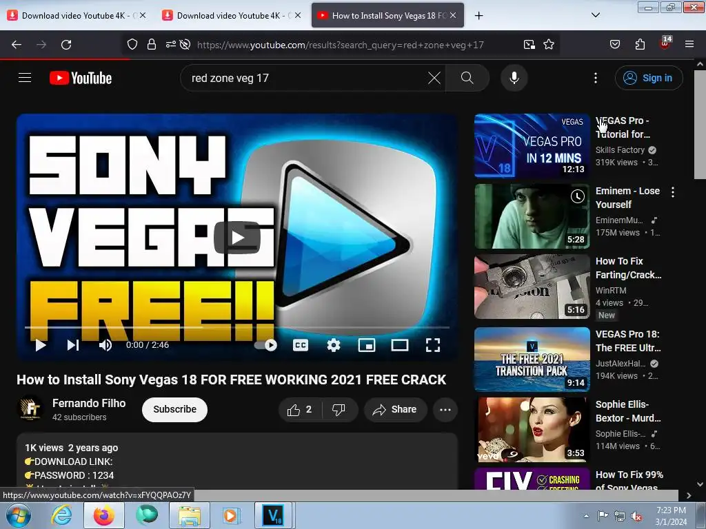Open site security padlock info
This screenshot has height=529, width=706.
click(152, 44)
